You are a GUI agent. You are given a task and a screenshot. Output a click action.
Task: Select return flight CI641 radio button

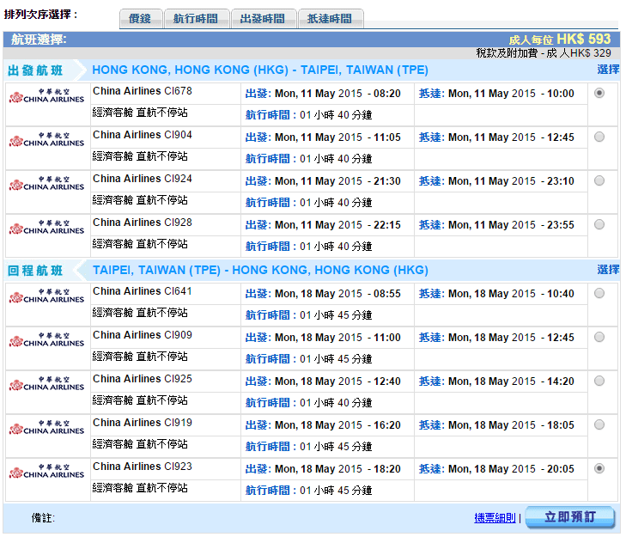pyautogui.click(x=599, y=293)
